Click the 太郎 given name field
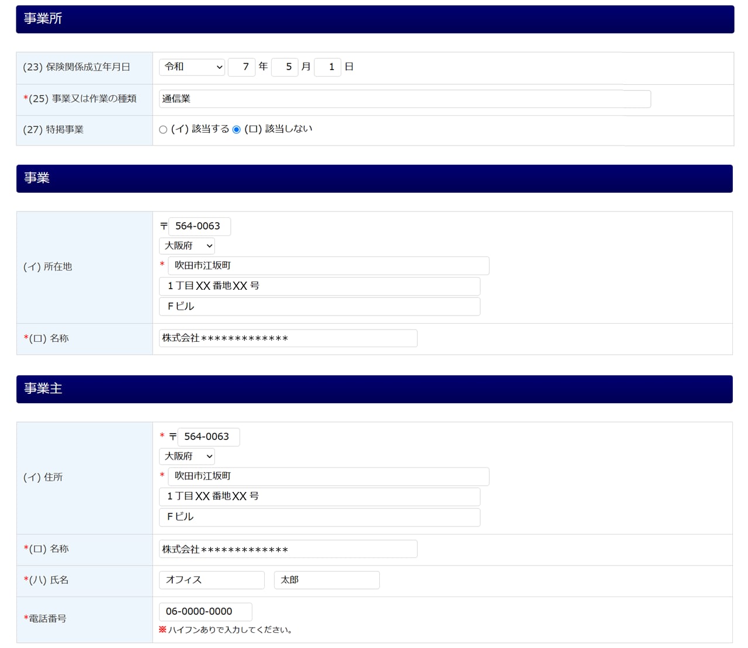 327,580
